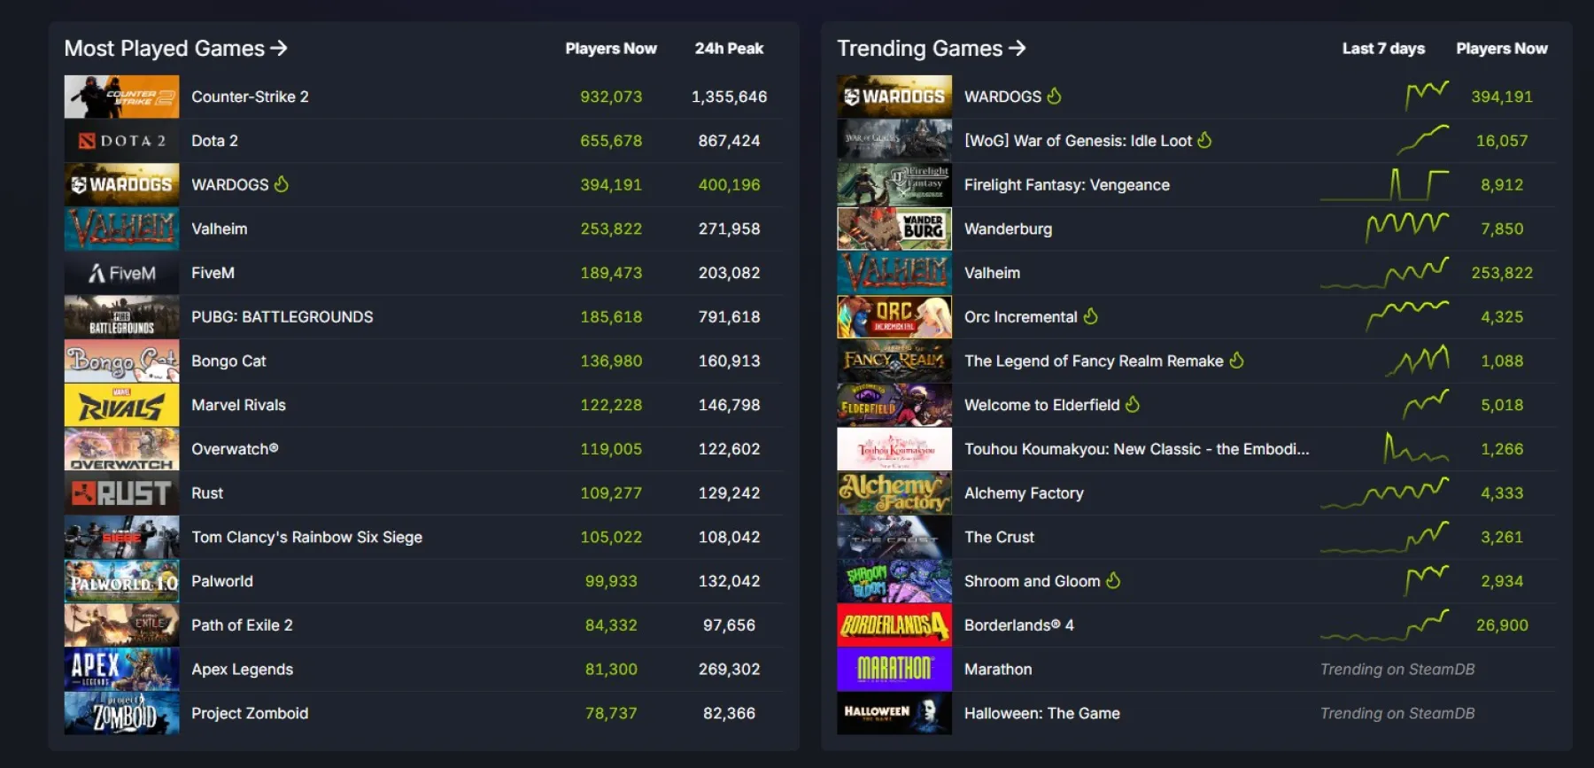Click Dota 2's 867,424 peak value
The height and width of the screenshot is (768, 1594).
(x=729, y=141)
